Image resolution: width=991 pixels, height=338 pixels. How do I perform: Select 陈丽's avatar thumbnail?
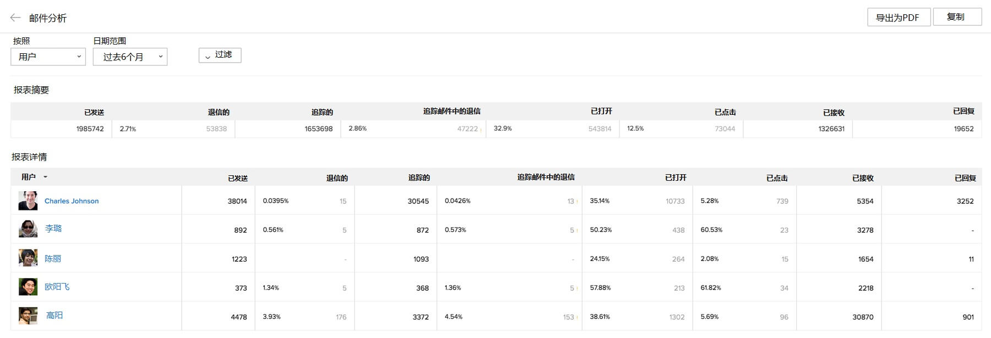pyautogui.click(x=28, y=258)
